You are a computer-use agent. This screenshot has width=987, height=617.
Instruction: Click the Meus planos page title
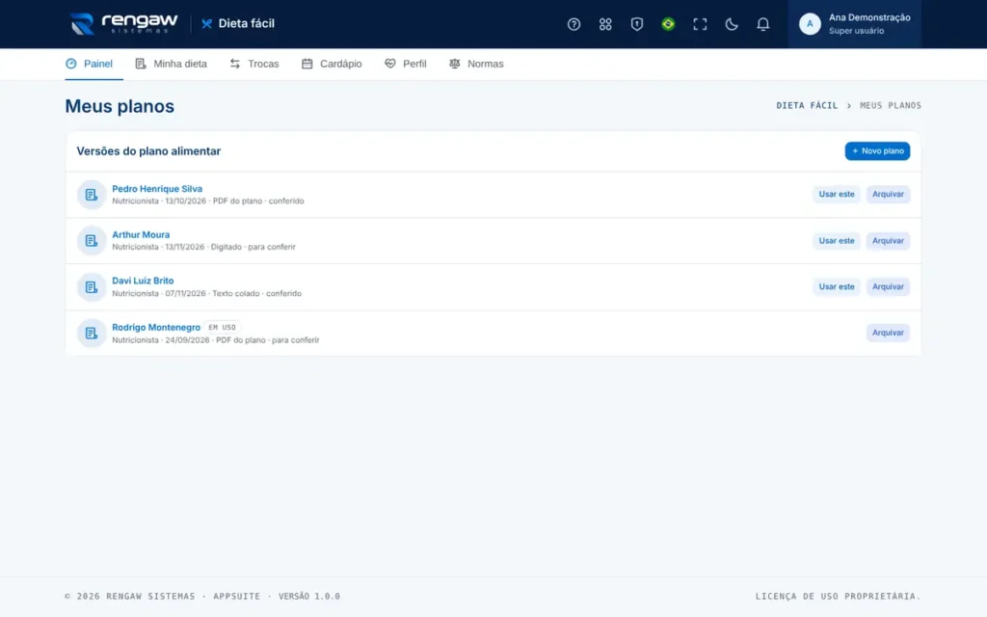coord(120,106)
